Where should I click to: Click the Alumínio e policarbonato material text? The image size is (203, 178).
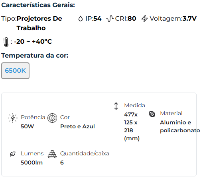[x=180, y=126]
